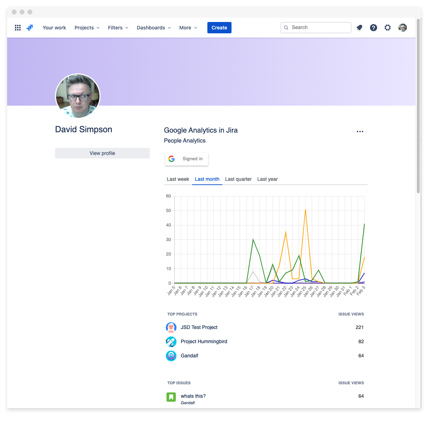Click the user avatar in top bar

[403, 28]
